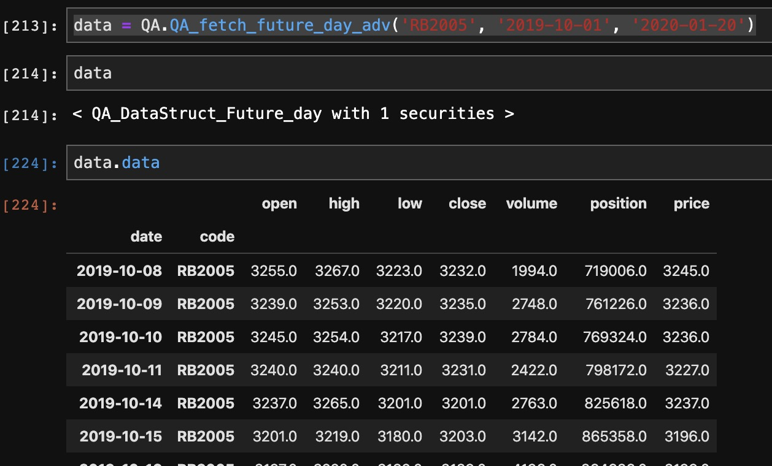Image resolution: width=772 pixels, height=466 pixels.
Task: Select the 'volume' column header
Action: [531, 203]
